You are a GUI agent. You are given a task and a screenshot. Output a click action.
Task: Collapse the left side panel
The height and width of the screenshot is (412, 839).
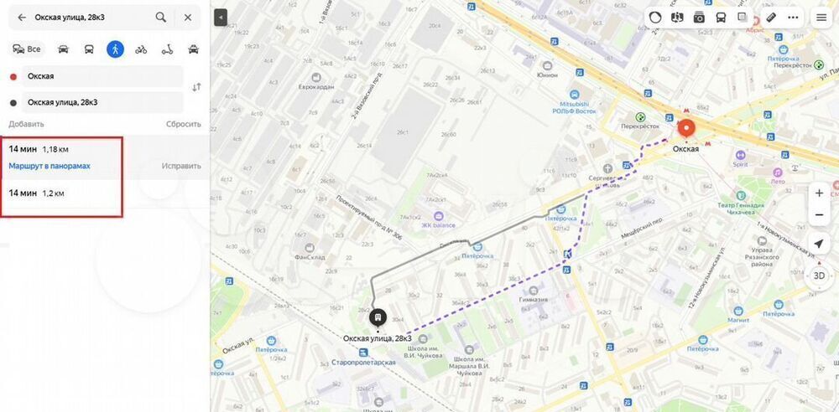221,17
